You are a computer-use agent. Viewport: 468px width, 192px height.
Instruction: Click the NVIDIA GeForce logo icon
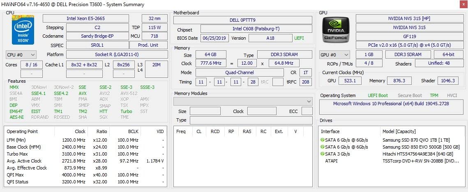tap(336, 30)
